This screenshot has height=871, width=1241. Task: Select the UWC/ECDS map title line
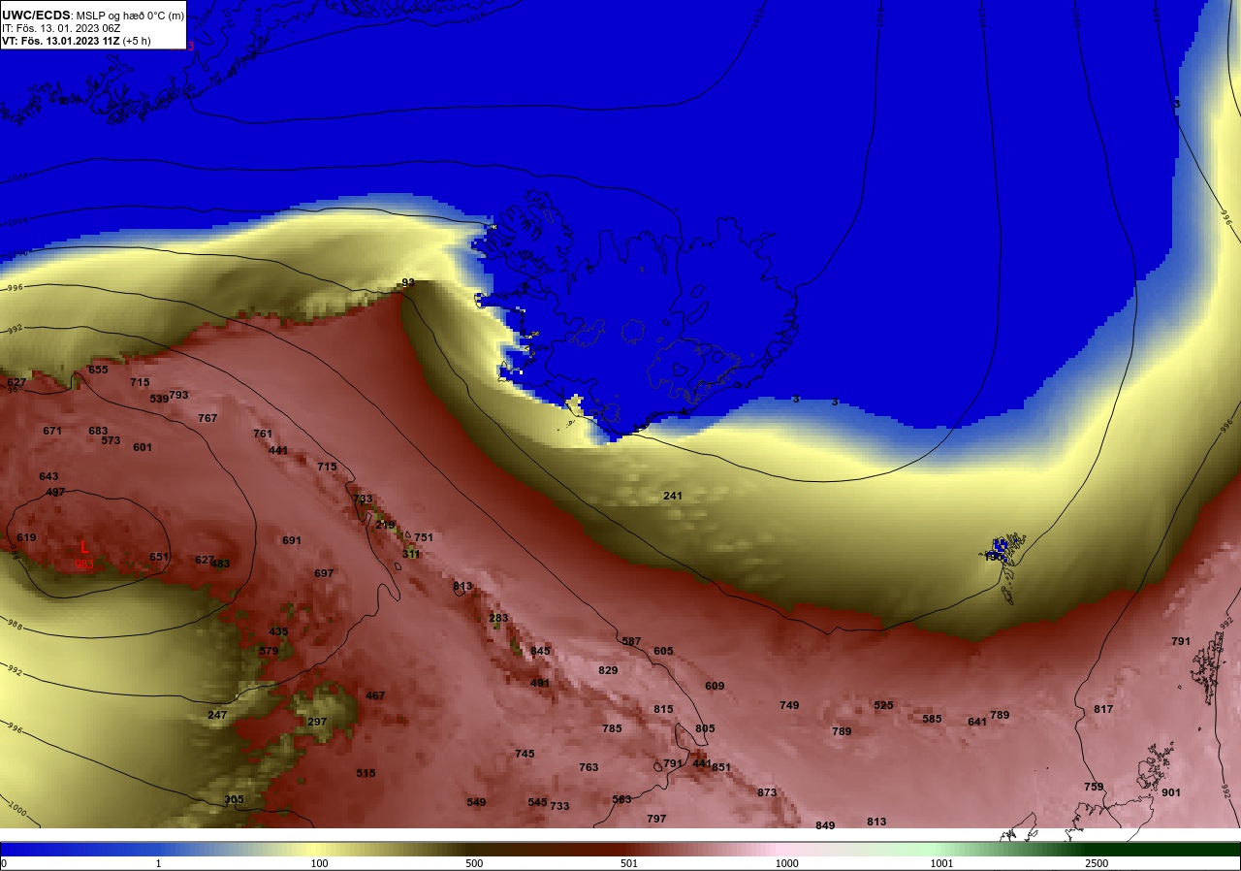(93, 16)
